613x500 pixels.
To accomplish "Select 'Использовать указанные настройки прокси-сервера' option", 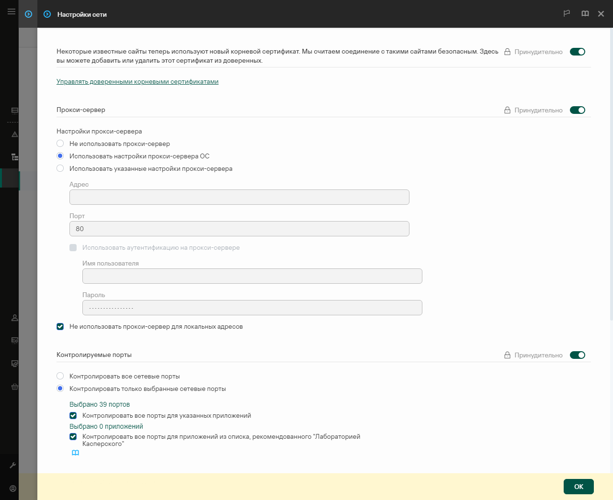I will click(60, 168).
